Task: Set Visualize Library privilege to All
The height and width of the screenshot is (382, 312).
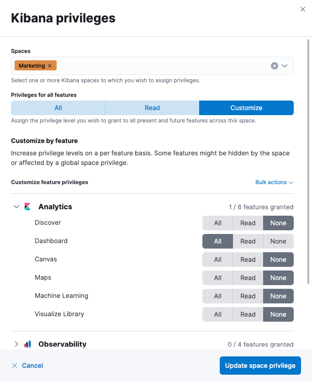Action: coord(217,314)
